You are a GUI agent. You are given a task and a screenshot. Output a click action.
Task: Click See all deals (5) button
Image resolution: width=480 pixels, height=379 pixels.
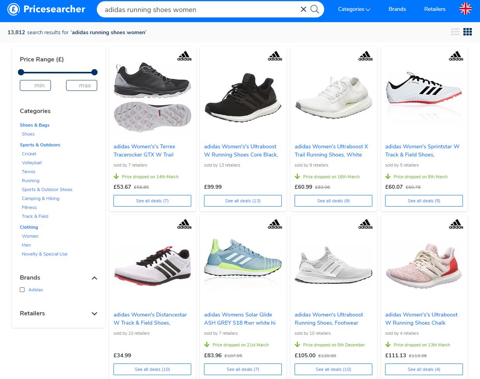(424, 201)
